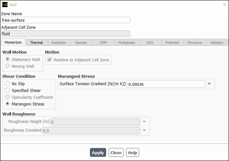Open the Multiphase tab

pyautogui.click(x=126, y=43)
